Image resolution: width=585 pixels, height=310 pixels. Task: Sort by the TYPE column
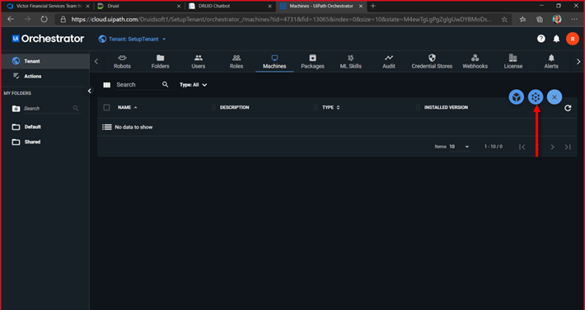click(331, 107)
